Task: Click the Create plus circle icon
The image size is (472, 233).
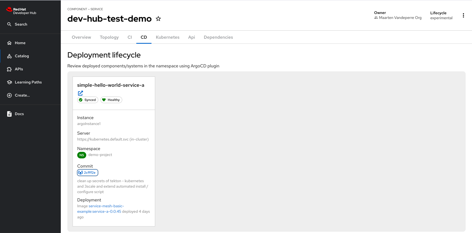Action: pyautogui.click(x=9, y=95)
